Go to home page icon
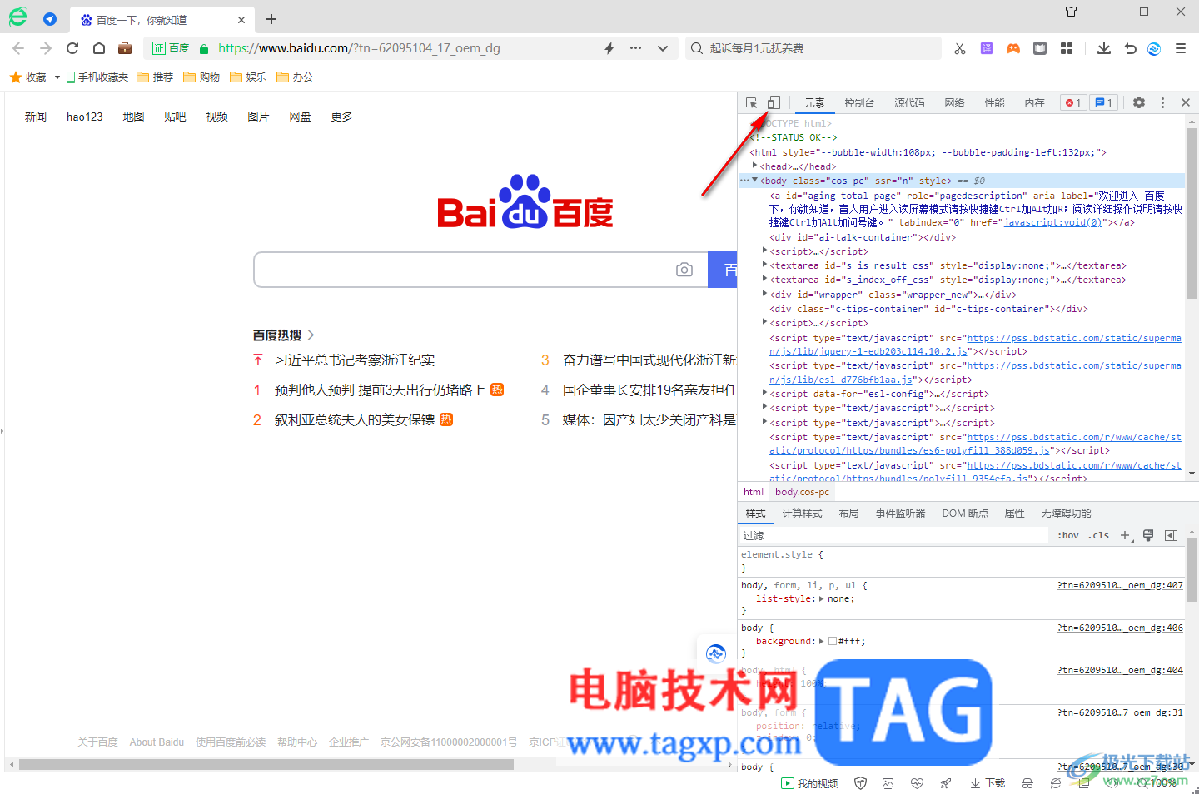 [99, 48]
